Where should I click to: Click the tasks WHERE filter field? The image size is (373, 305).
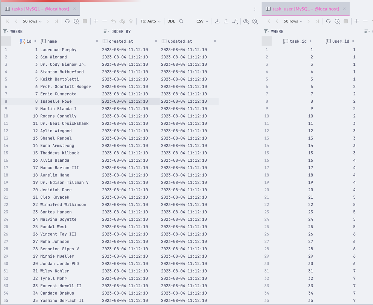(x=50, y=32)
